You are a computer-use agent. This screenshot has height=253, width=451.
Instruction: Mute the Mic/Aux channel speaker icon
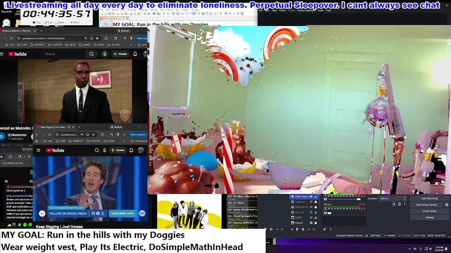325,213
